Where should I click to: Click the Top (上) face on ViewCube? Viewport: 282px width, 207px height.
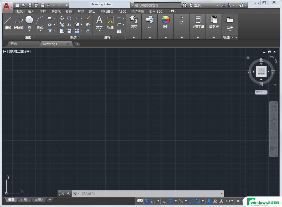[x=261, y=72]
